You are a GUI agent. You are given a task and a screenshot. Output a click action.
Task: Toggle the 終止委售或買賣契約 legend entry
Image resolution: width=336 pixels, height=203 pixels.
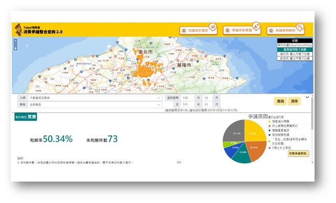[283, 126]
